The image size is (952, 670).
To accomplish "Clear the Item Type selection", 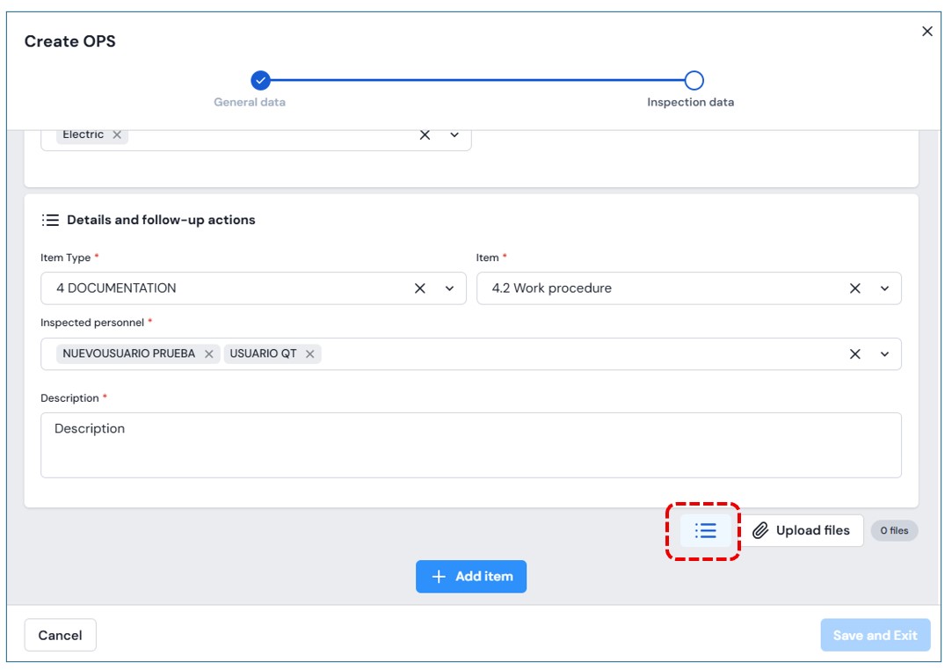I will (x=420, y=288).
